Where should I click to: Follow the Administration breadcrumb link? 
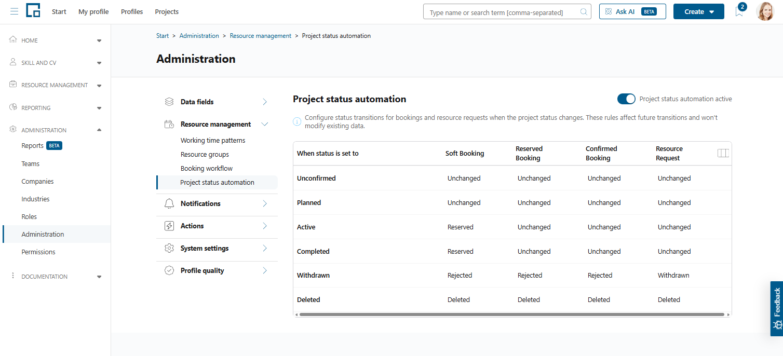pyautogui.click(x=199, y=36)
